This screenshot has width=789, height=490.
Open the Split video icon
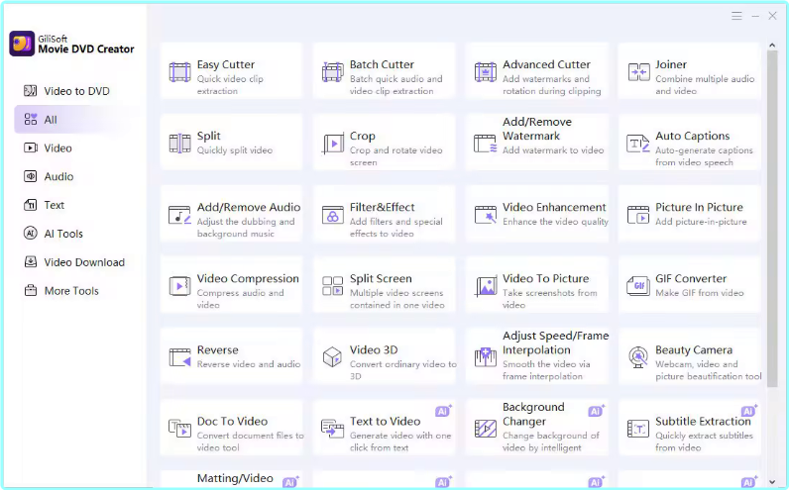(179, 144)
